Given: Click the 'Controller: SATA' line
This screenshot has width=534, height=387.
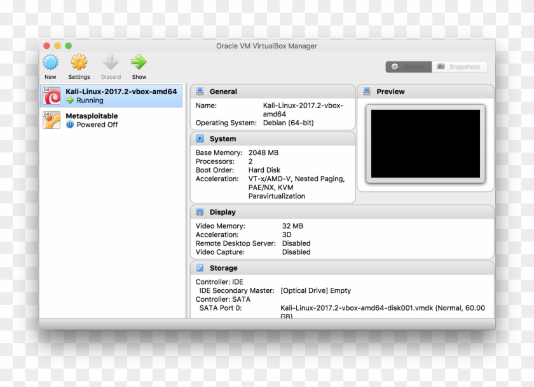Looking at the screenshot, I should (223, 299).
